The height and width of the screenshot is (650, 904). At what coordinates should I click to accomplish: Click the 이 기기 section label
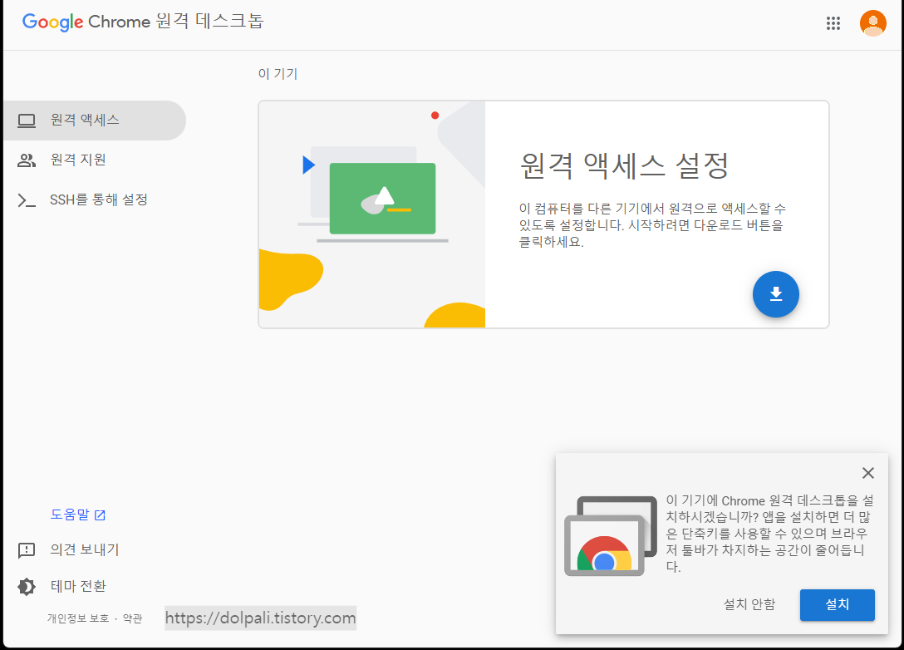[x=278, y=74]
